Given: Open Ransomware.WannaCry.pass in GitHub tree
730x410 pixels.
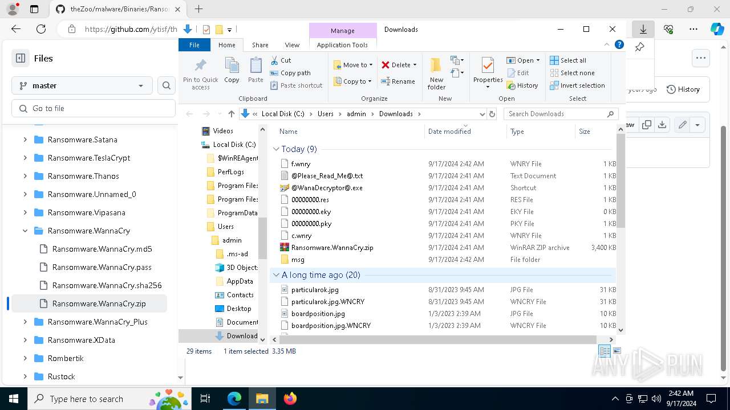Looking at the screenshot, I should 102,267.
